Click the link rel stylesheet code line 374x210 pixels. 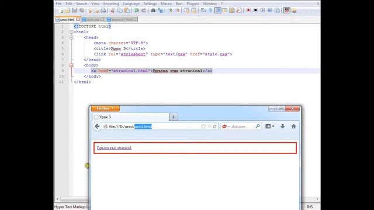(162, 54)
